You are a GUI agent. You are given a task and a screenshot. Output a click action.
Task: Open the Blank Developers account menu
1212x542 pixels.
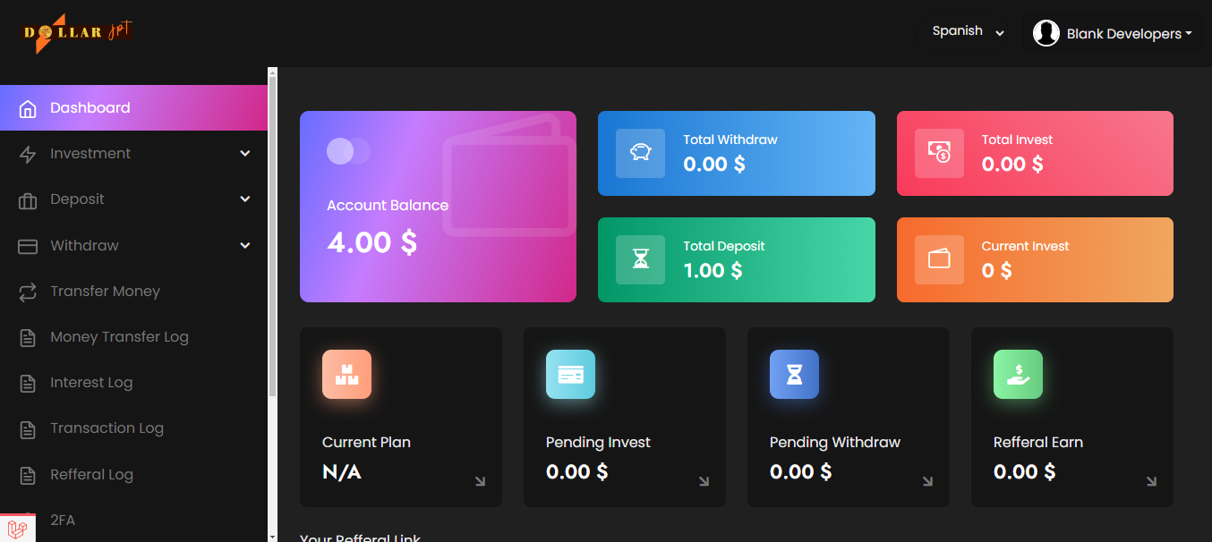[1129, 34]
